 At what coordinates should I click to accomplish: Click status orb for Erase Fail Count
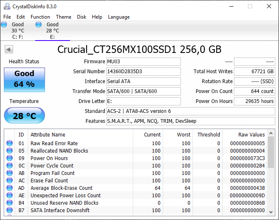(10, 180)
